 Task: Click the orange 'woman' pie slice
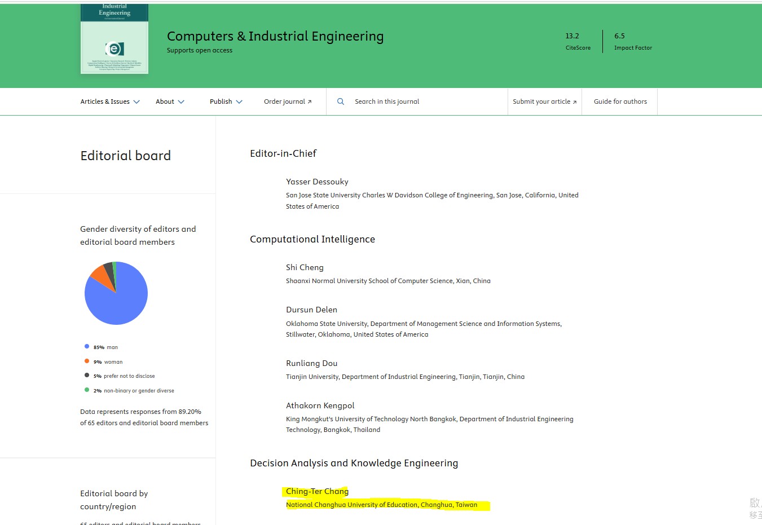(x=99, y=275)
